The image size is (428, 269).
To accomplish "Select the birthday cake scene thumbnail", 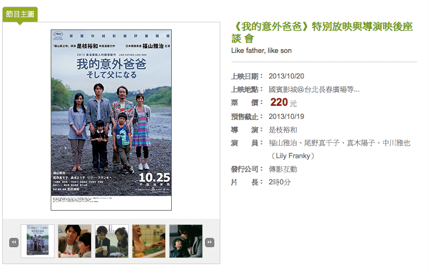I will (75, 241).
